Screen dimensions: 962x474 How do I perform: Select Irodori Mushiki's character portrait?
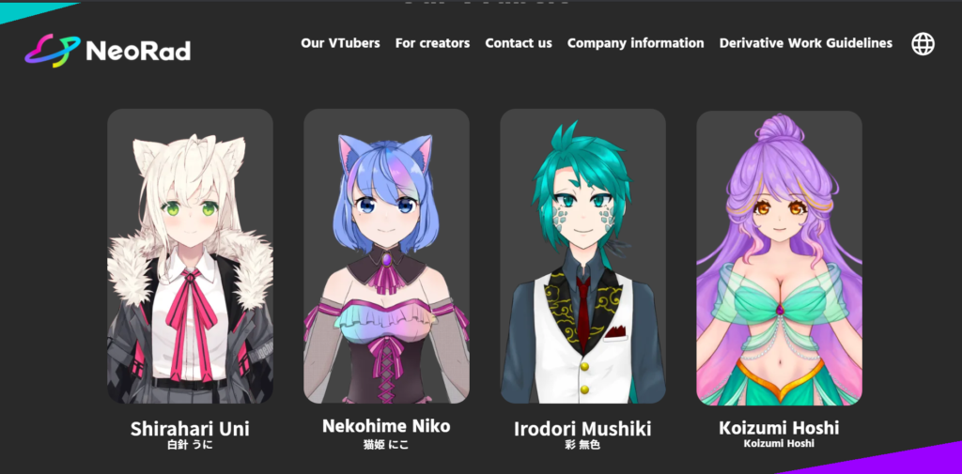[x=582, y=256]
